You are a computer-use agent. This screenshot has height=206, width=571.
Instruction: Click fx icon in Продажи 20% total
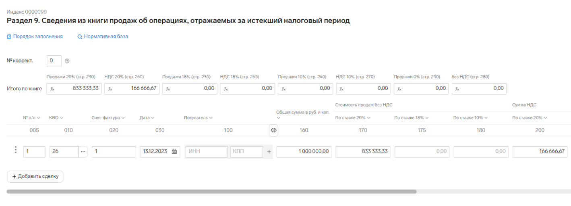point(52,89)
